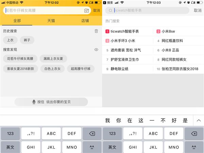Toggle search discovery visibility eye icon
Image resolution: width=204 pixels, height=153 pixels.
click(96, 49)
